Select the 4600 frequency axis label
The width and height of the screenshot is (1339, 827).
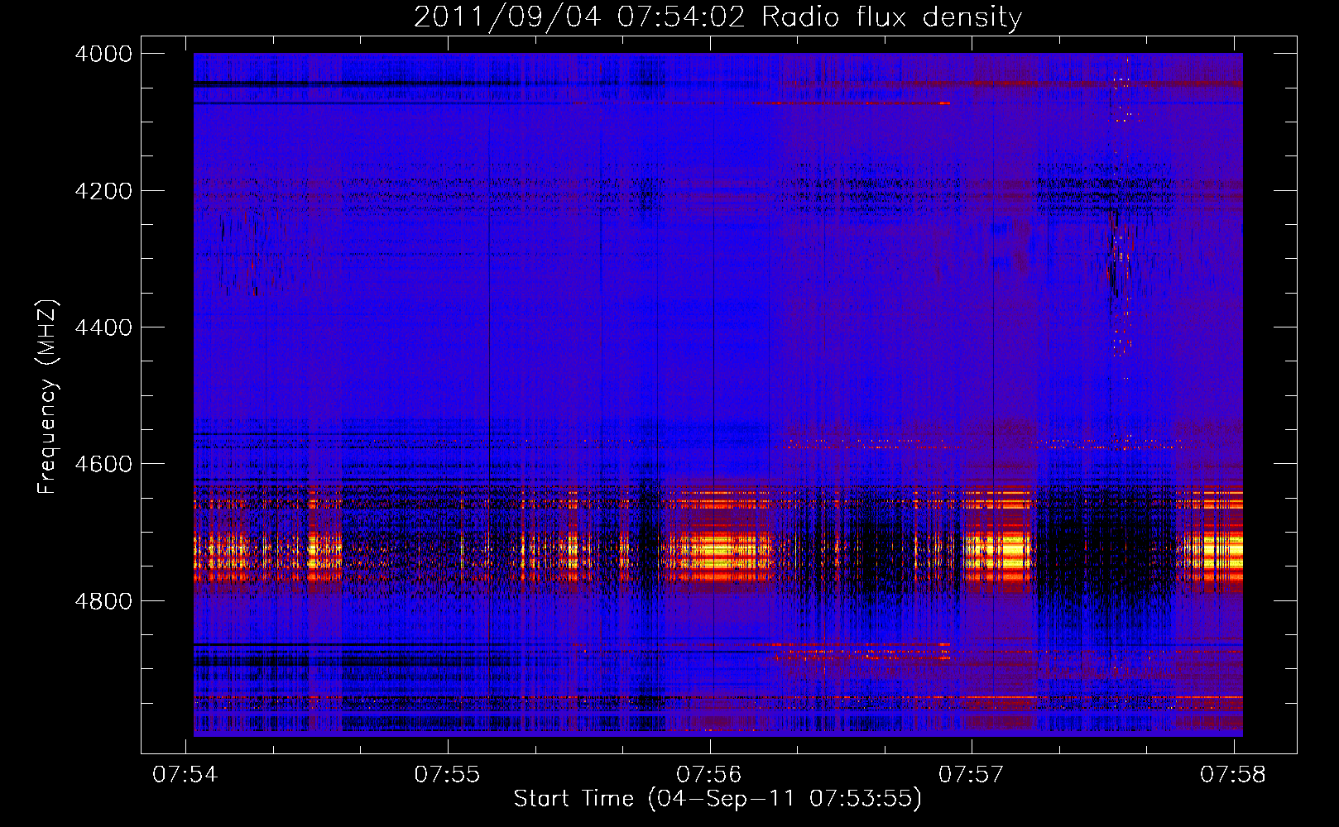(x=103, y=464)
